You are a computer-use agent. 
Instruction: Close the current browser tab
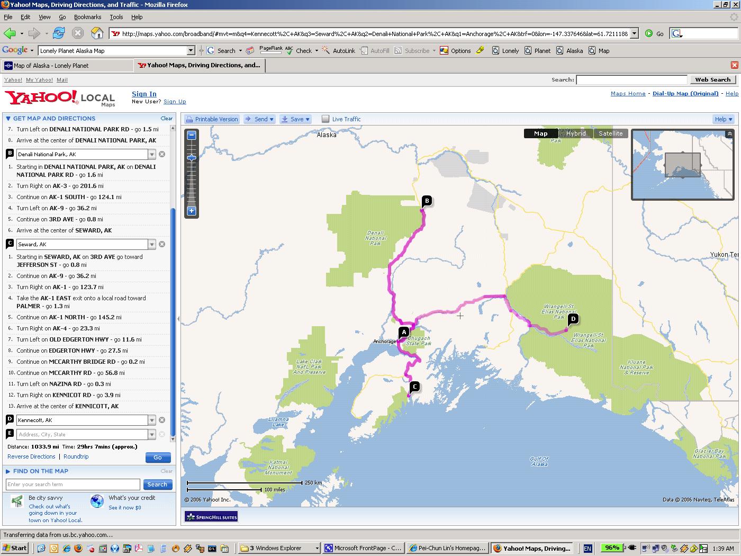click(x=734, y=65)
